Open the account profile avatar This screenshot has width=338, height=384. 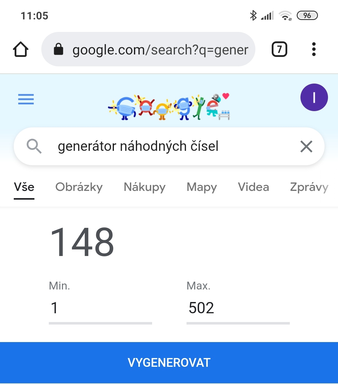pyautogui.click(x=314, y=97)
